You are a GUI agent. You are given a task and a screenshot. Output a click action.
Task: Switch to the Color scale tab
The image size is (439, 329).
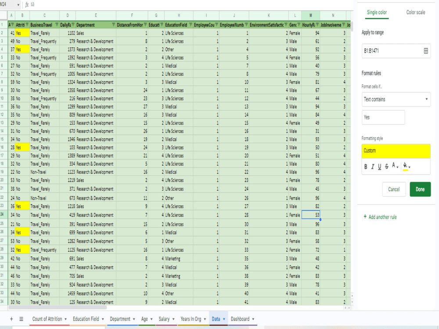coord(415,12)
